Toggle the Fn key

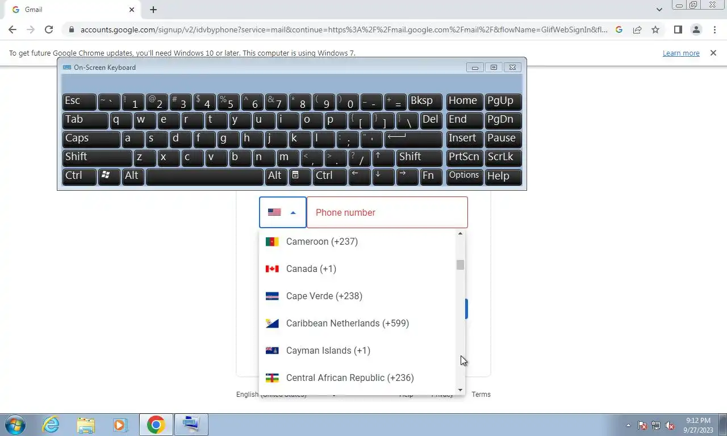tap(431, 176)
